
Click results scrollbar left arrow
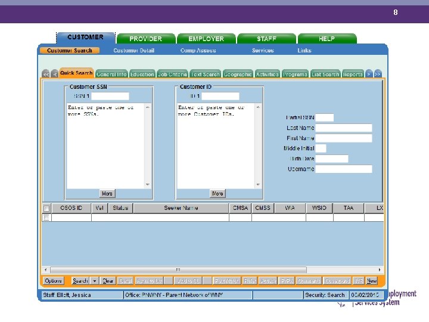coord(45,270)
